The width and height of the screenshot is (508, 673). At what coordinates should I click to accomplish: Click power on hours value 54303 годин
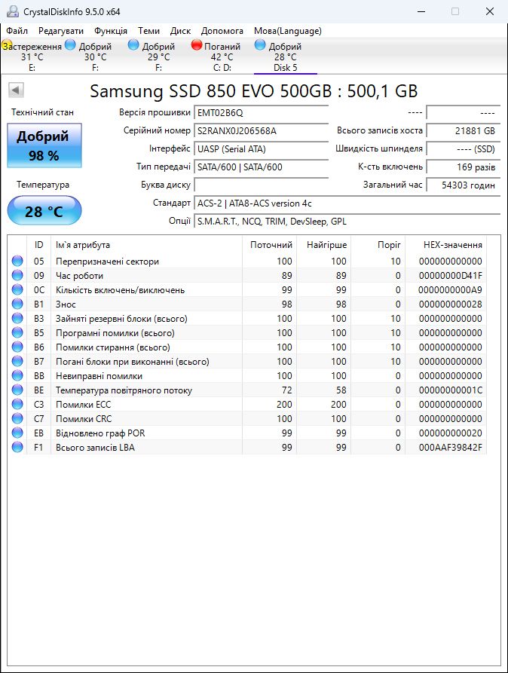(464, 185)
